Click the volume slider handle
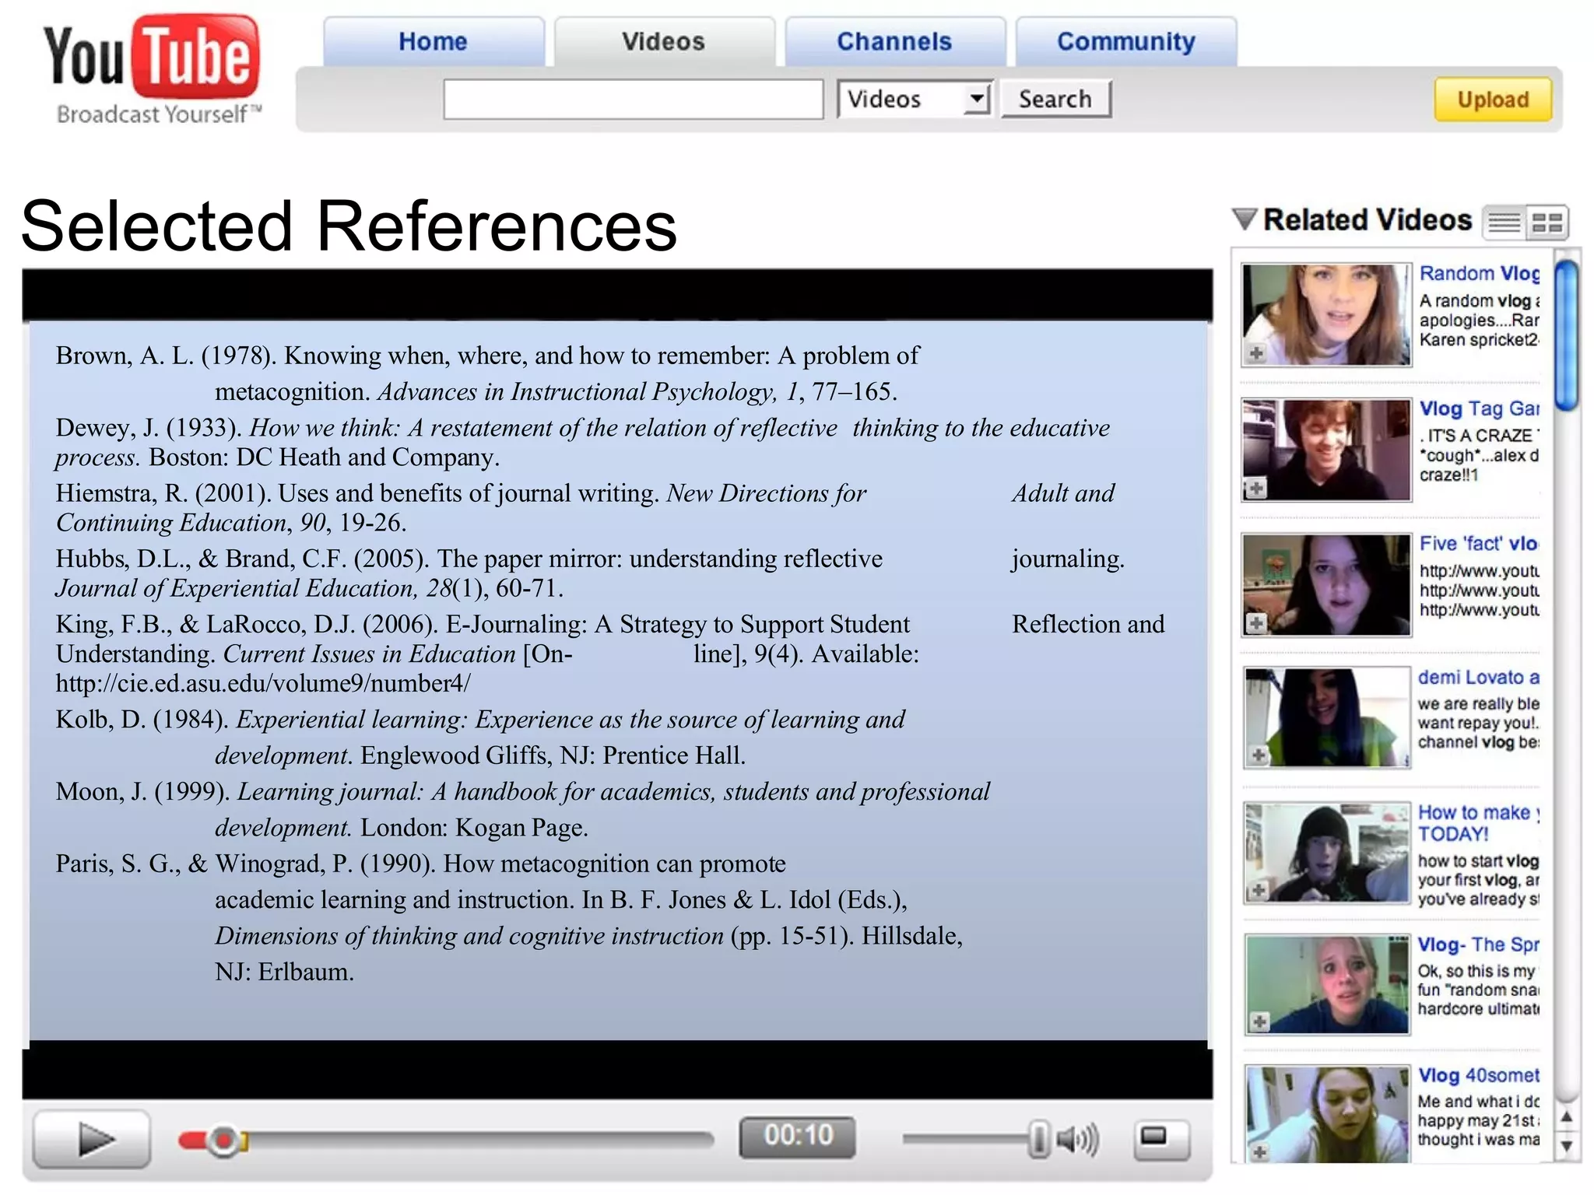The height and width of the screenshot is (1195, 1594). point(1038,1139)
